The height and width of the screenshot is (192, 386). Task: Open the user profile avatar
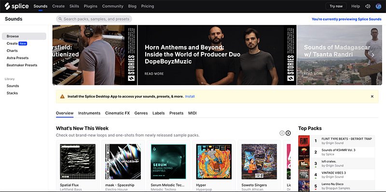[379, 6]
